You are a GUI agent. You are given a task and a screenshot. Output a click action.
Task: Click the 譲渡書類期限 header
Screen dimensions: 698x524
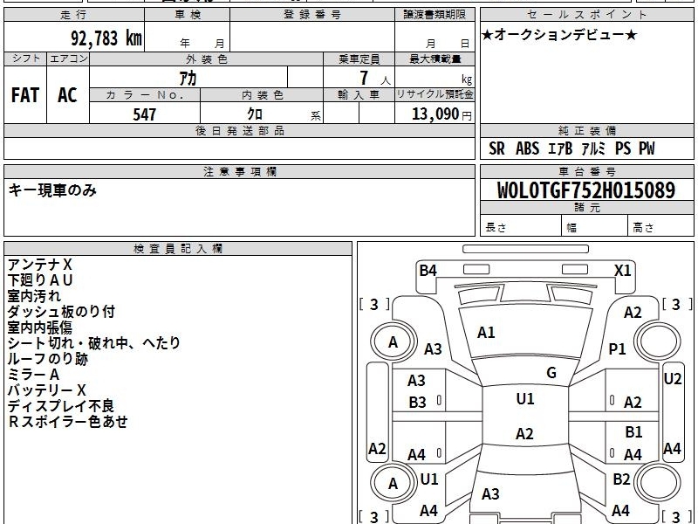click(x=435, y=15)
